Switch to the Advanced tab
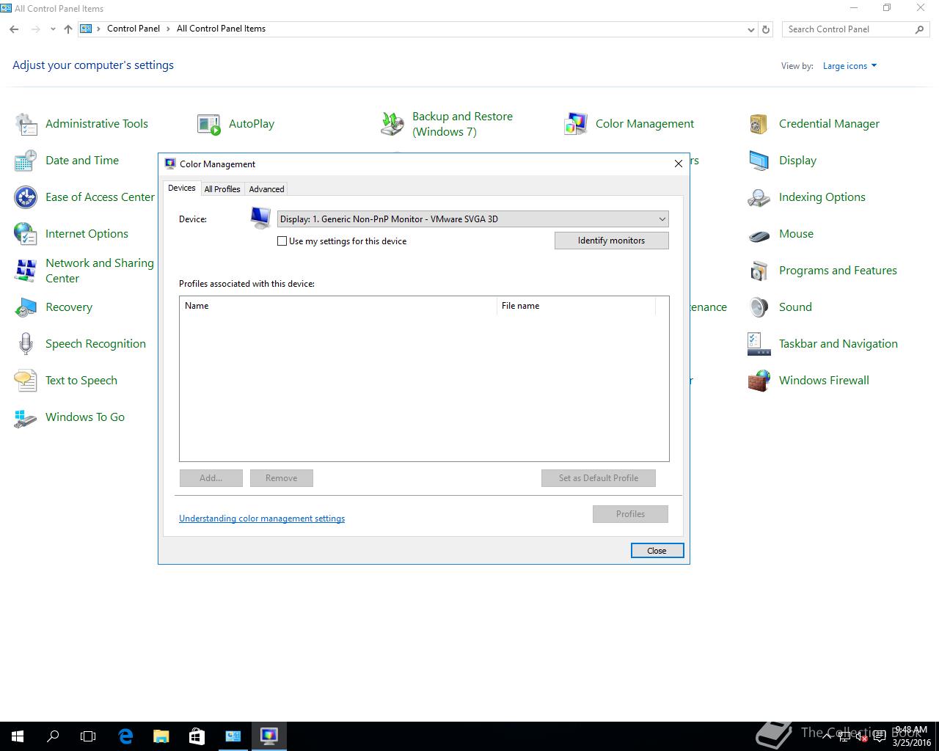 click(x=266, y=189)
